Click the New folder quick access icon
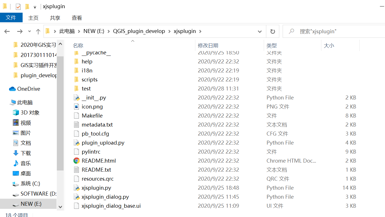This screenshot has height=217, width=385. point(27,6)
